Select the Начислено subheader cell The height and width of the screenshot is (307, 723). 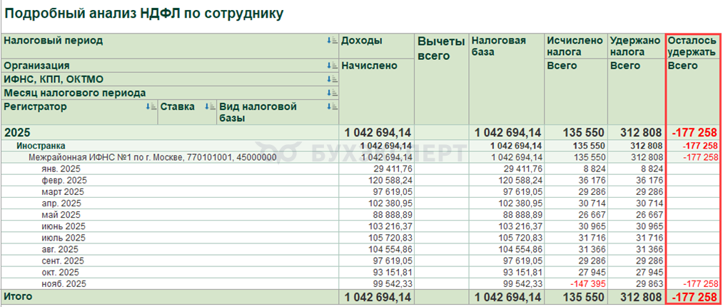pos(377,91)
